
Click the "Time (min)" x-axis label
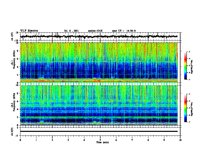pos(103,142)
